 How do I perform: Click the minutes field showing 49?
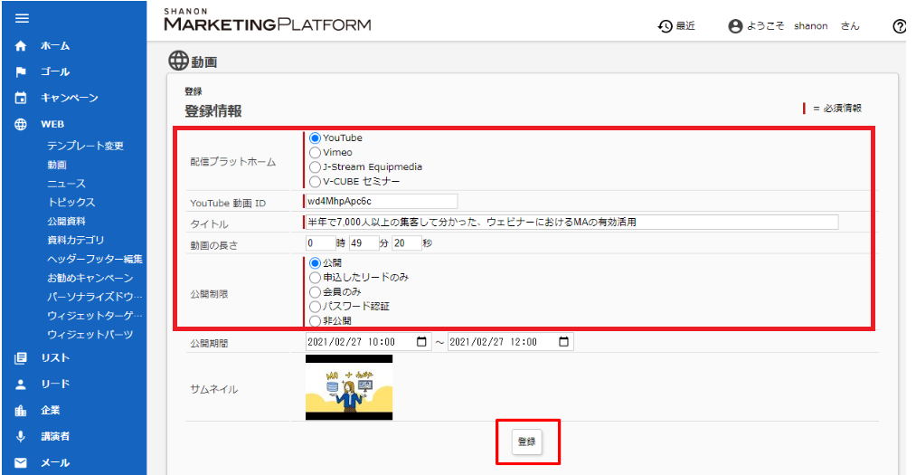click(364, 243)
